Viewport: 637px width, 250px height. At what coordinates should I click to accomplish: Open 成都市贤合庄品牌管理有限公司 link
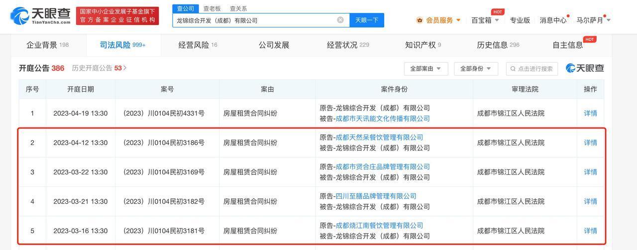point(383,167)
